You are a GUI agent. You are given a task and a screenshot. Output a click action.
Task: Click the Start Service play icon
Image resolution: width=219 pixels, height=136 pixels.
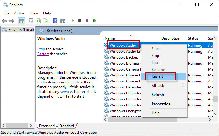pyautogui.click(x=73, y=21)
